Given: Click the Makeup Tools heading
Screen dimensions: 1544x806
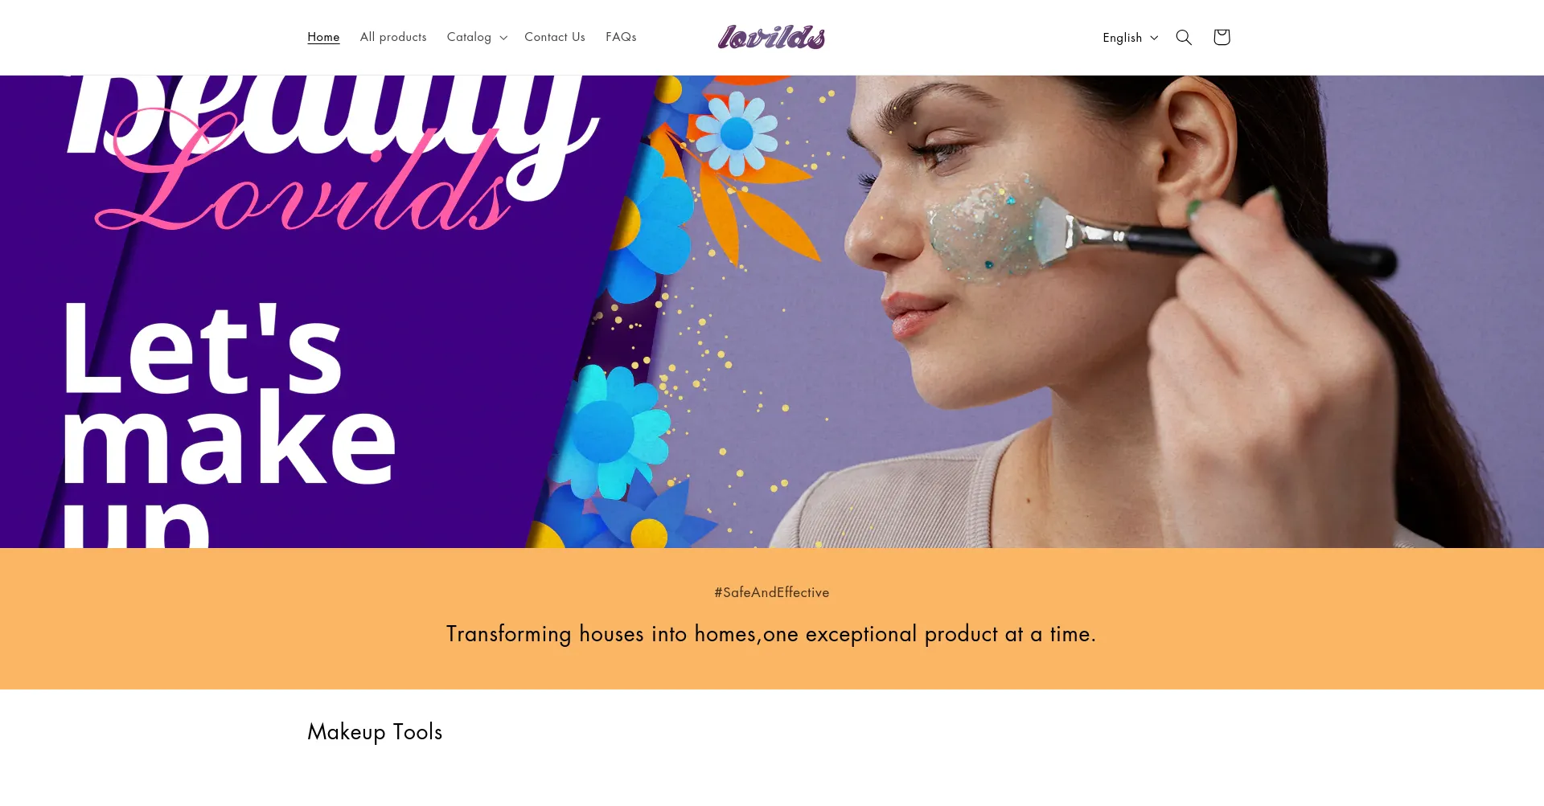Looking at the screenshot, I should (375, 731).
